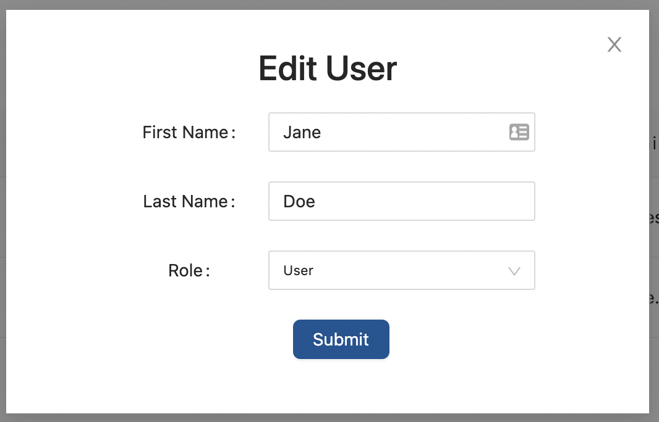
Task: Close the Edit User dialog
Action: pos(614,44)
